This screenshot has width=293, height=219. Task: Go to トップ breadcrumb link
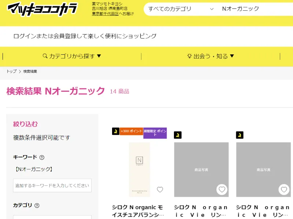click(x=12, y=71)
